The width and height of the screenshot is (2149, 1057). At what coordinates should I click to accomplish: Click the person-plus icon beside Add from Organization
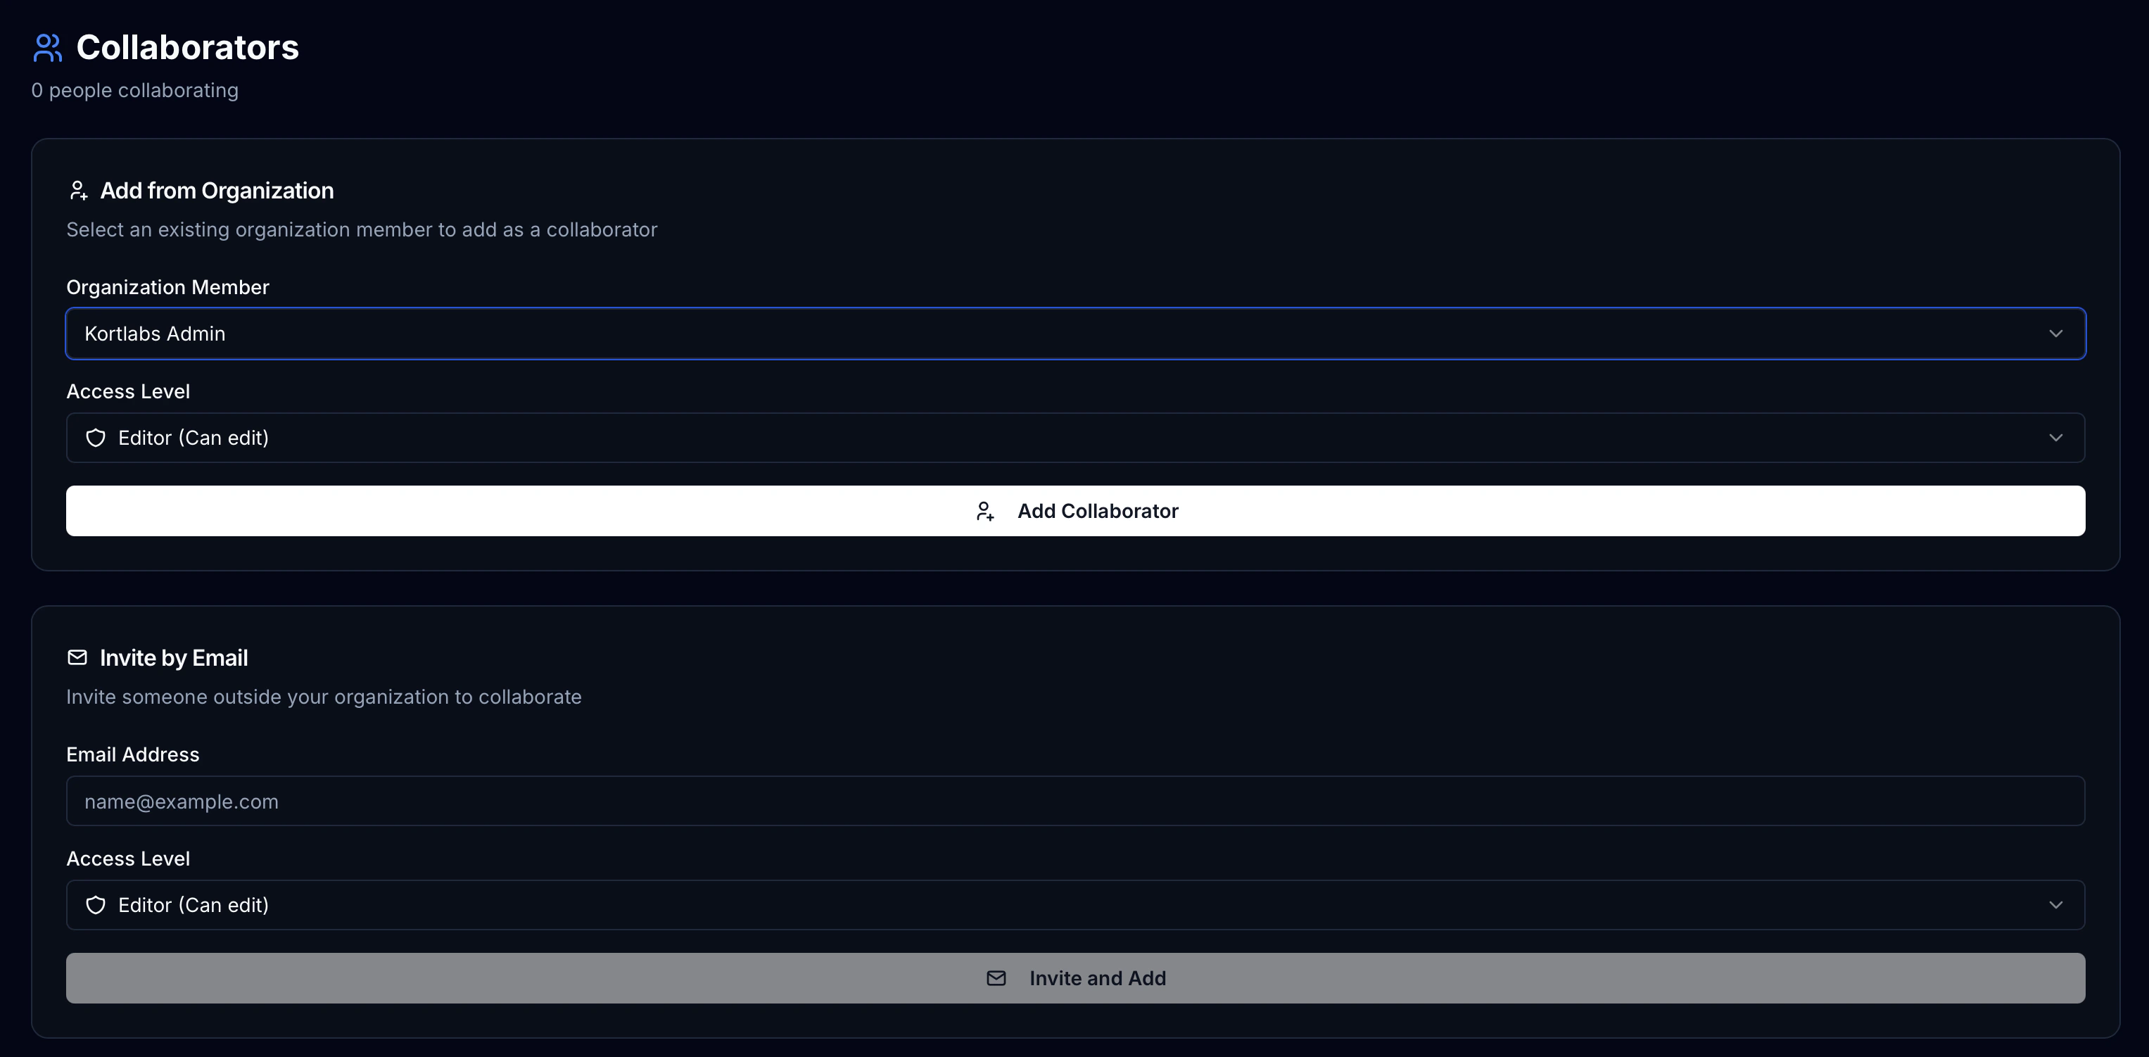point(78,190)
